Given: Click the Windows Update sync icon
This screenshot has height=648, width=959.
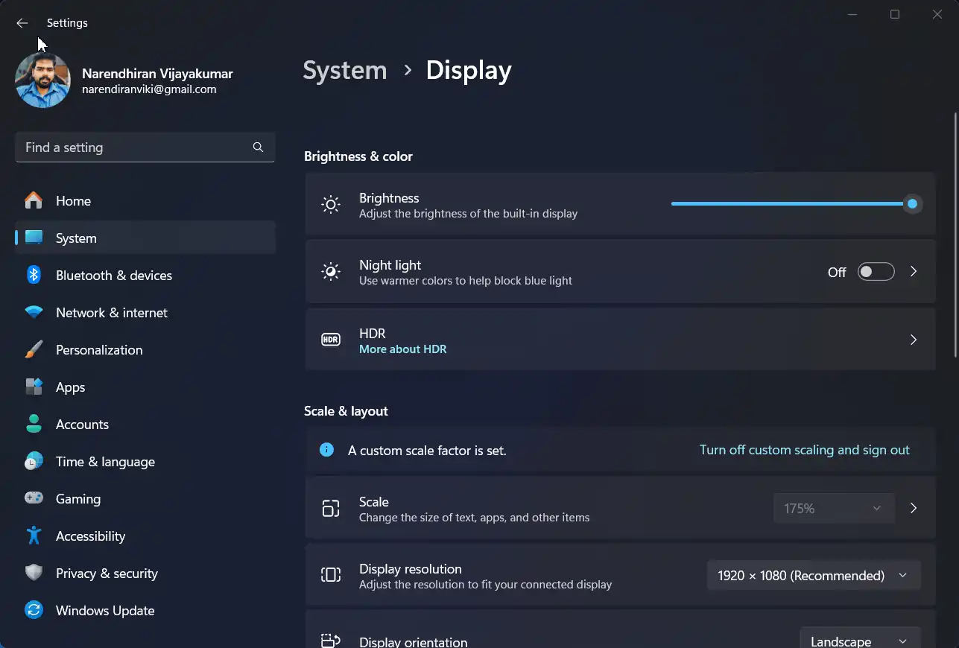Looking at the screenshot, I should [x=34, y=610].
